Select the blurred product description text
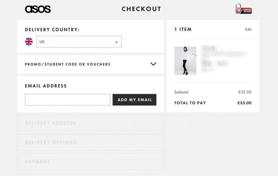 (224, 59)
